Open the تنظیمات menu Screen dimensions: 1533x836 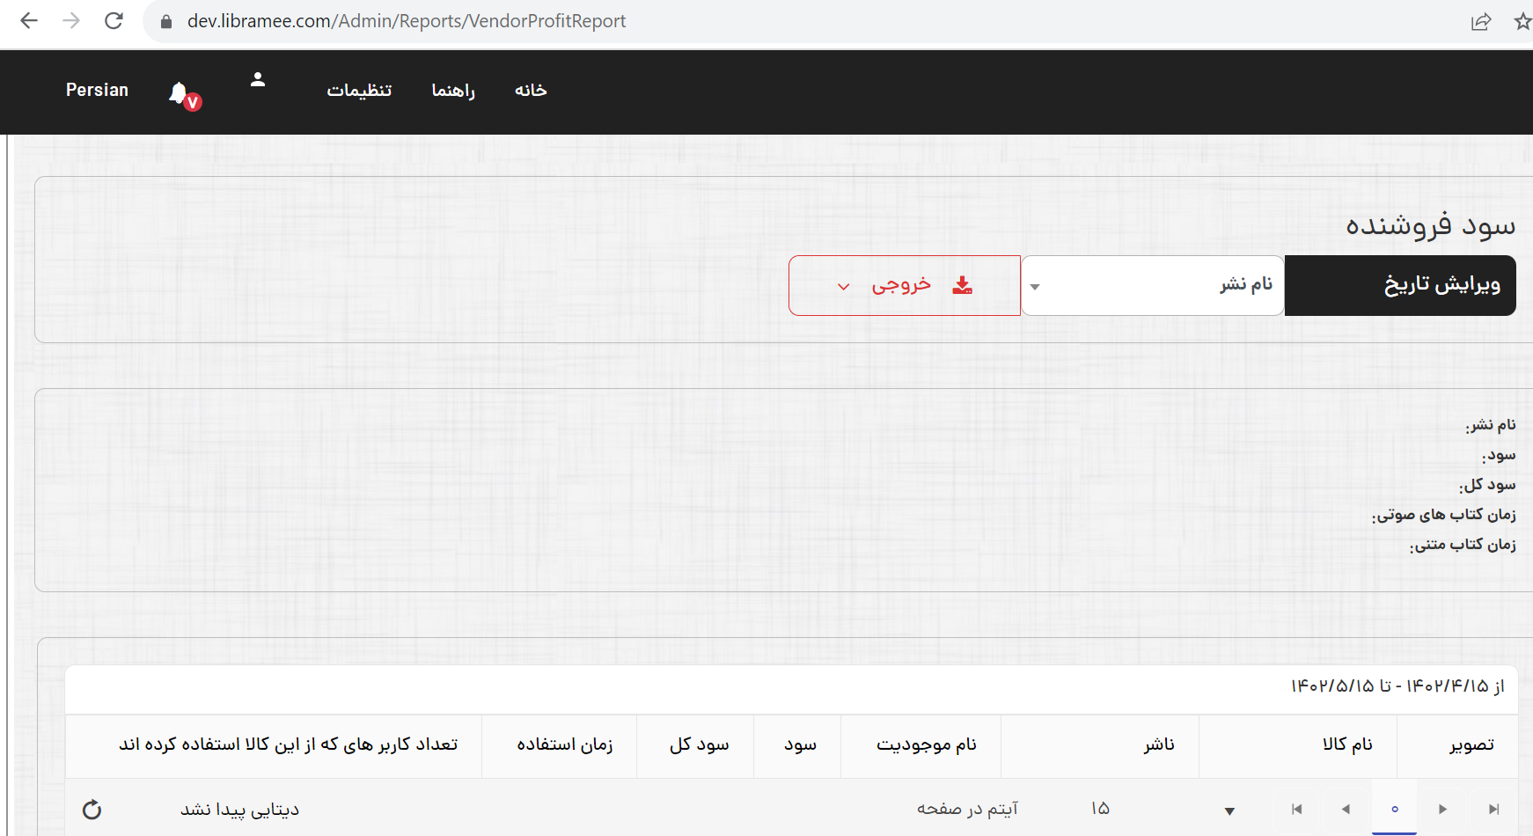tap(359, 91)
